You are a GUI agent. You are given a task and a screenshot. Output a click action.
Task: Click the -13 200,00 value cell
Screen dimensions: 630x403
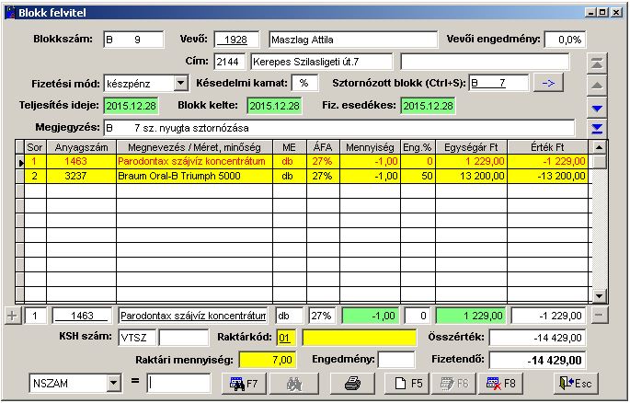547,176
